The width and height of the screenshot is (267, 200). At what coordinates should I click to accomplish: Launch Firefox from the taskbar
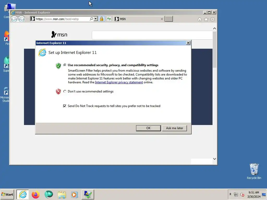coord(35,194)
